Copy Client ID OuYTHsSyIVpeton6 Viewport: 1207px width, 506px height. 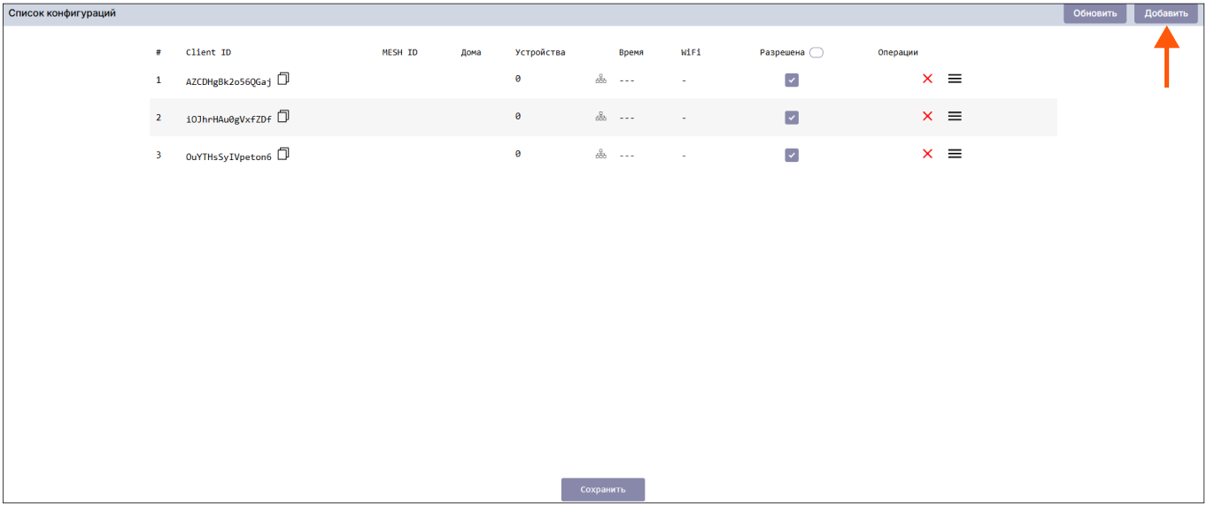click(283, 154)
